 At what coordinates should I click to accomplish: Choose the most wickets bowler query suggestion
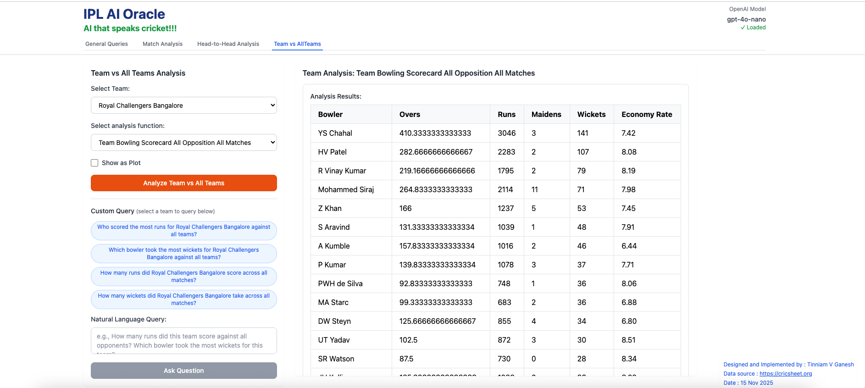(183, 254)
